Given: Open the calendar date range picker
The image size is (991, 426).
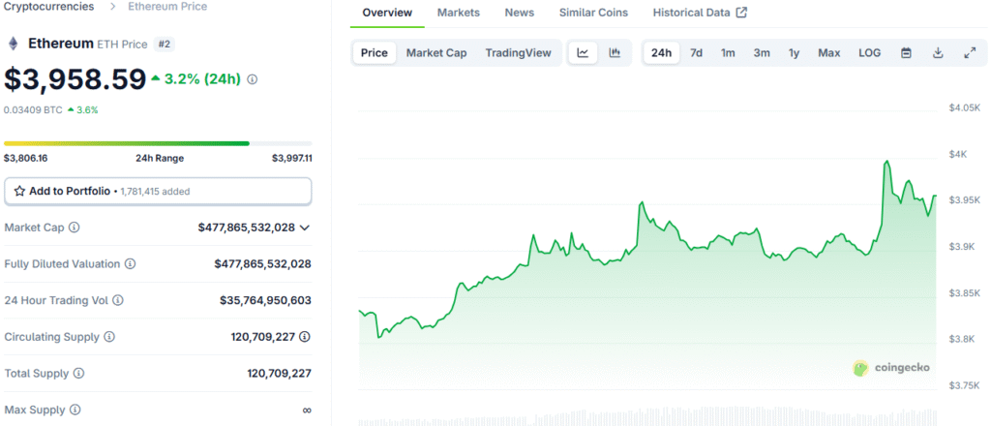Looking at the screenshot, I should pyautogui.click(x=906, y=53).
